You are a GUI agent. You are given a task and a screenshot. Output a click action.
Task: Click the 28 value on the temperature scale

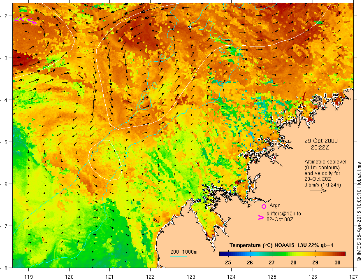click(293, 262)
